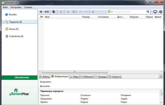Click the Потеряно: label
This screenshot has width=165, height=105.
[126, 95]
